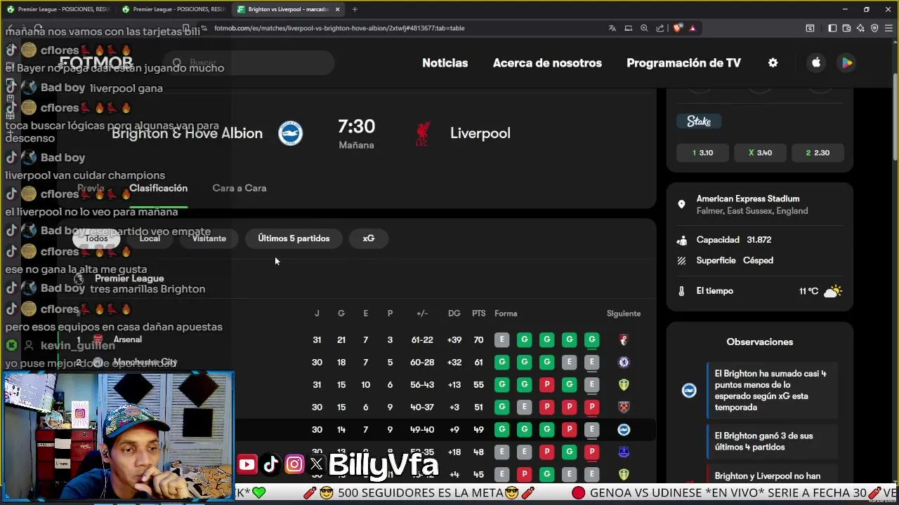Open the Leo AI sparkle icon

click(860, 28)
